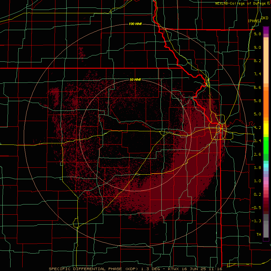271x271 pixels.
Task: Click the 9.0 value on the color scale
Action: (257, 47)
